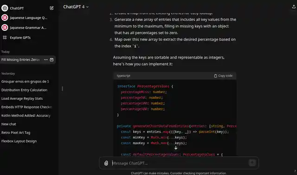Click the ChatGPT title in sidebar
Image resolution: width=297 pixels, height=175 pixels.
click(17, 8)
